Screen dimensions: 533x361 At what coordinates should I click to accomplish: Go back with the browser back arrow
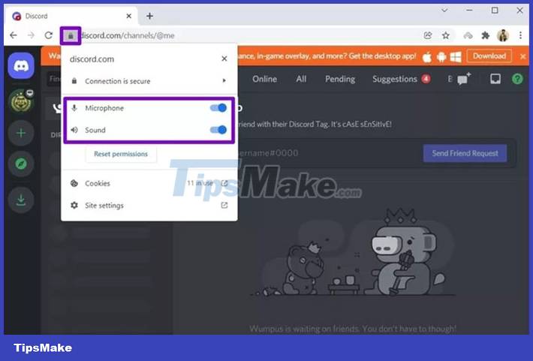click(14, 35)
